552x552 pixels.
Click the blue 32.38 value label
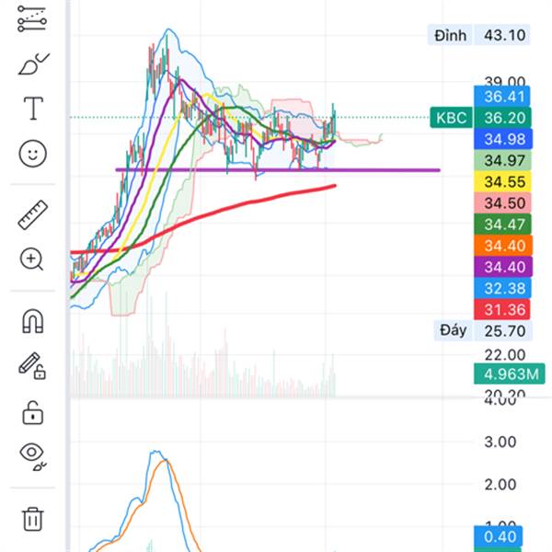click(502, 288)
